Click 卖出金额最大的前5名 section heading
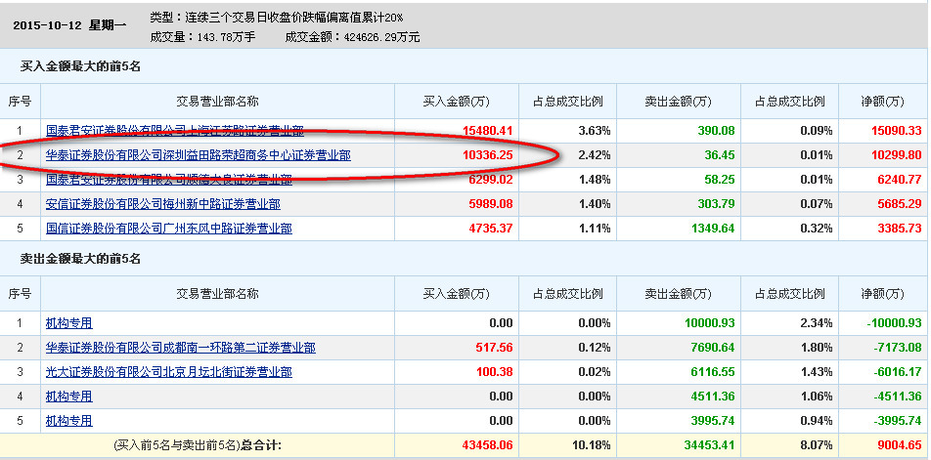 tap(80, 259)
